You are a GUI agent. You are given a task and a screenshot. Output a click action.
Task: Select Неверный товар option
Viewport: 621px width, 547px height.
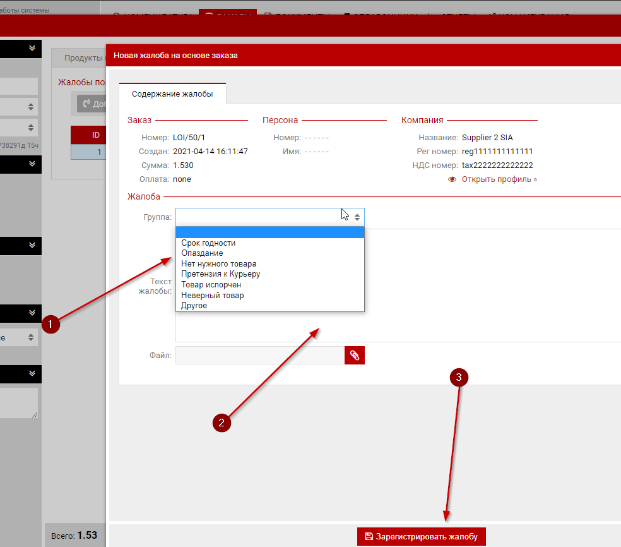pyautogui.click(x=212, y=295)
